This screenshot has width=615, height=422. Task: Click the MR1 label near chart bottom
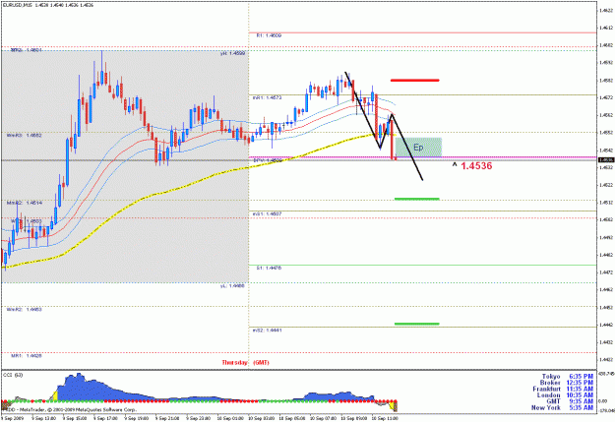coord(26,356)
